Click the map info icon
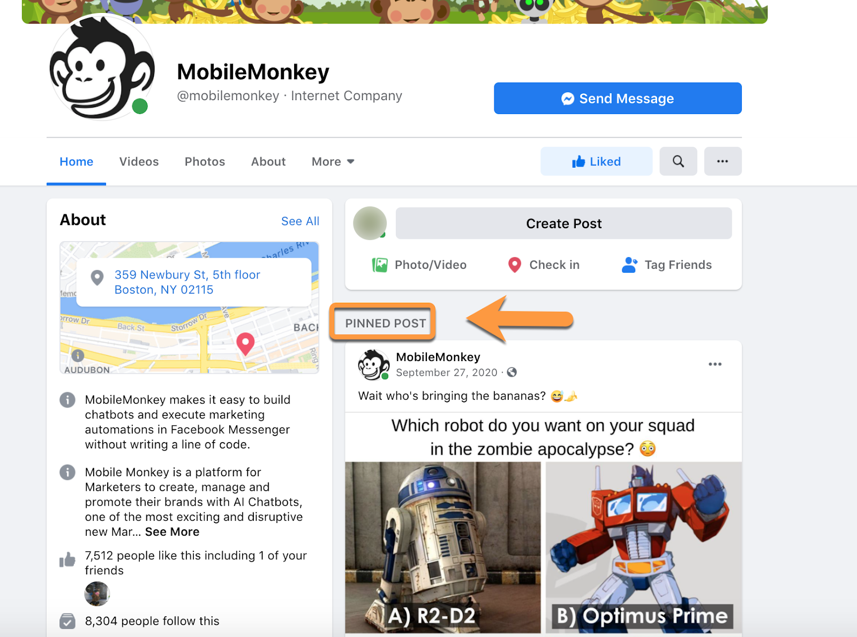Image resolution: width=857 pixels, height=637 pixels. click(78, 355)
